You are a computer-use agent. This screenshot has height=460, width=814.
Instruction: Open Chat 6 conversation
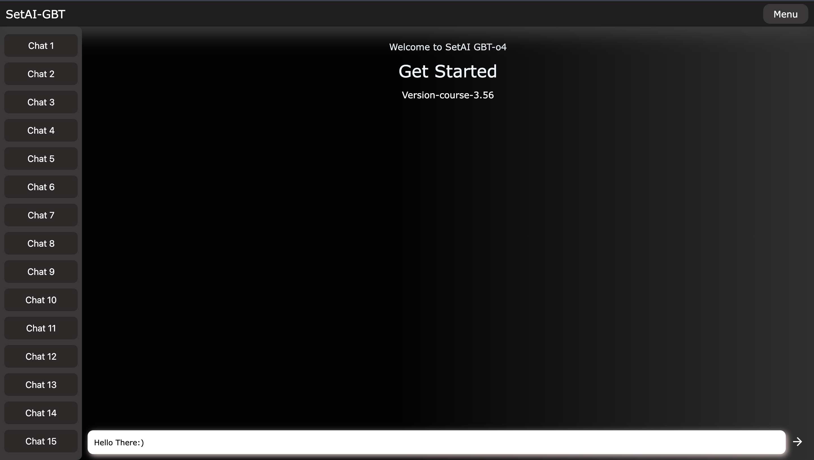tap(41, 187)
